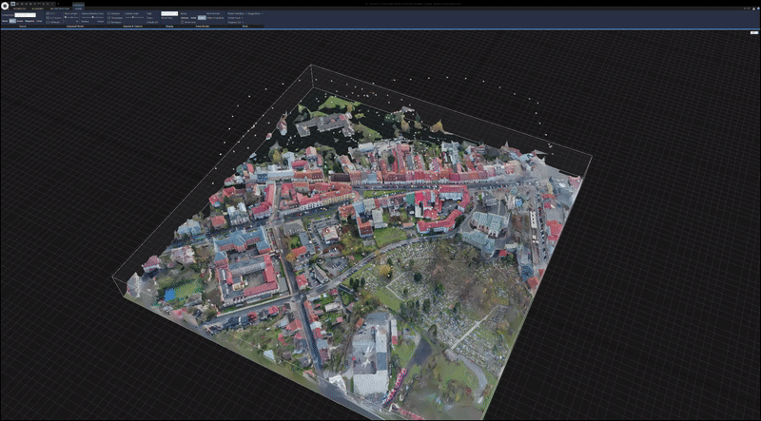Click the textured city model in viewport
This screenshot has width=761, height=421.
[x=361, y=238]
